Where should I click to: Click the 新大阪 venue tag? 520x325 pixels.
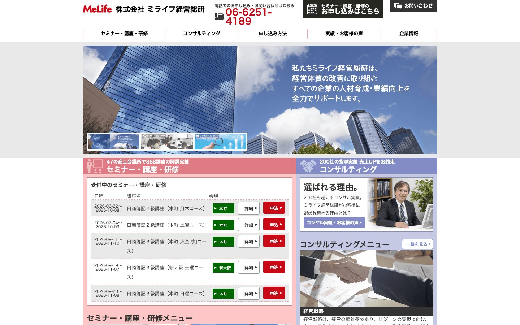tap(224, 268)
